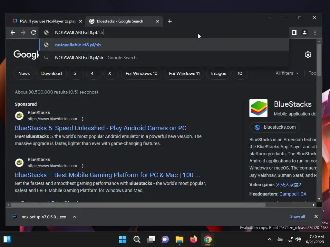Screen dimensions: 330x247
Task: Click the scroll right arrow
Action: [314, 205]
